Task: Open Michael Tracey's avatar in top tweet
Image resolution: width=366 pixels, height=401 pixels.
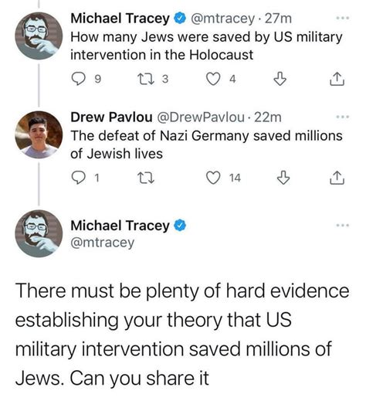Action: 39,36
